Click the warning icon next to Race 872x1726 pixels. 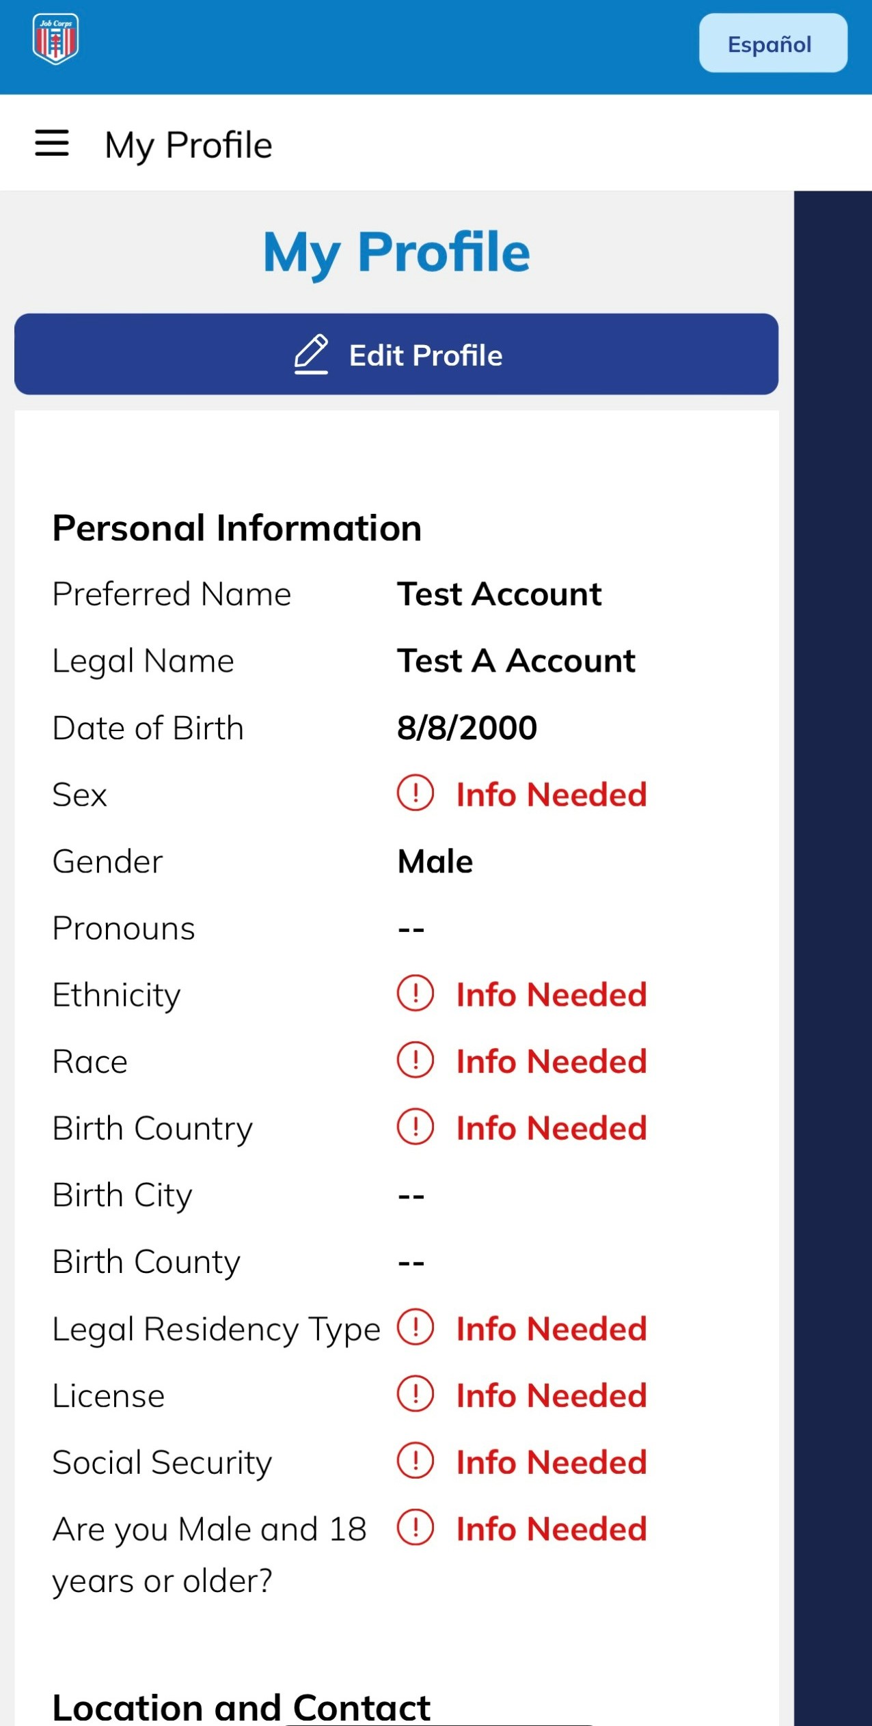pos(415,1061)
